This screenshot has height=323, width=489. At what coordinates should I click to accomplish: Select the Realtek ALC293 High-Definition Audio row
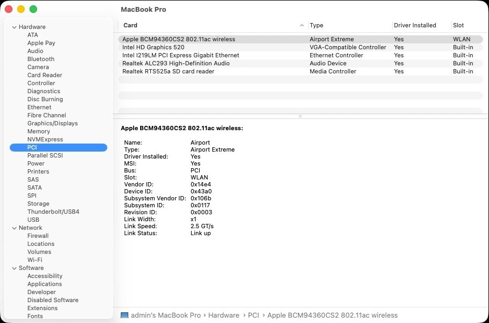(300, 63)
